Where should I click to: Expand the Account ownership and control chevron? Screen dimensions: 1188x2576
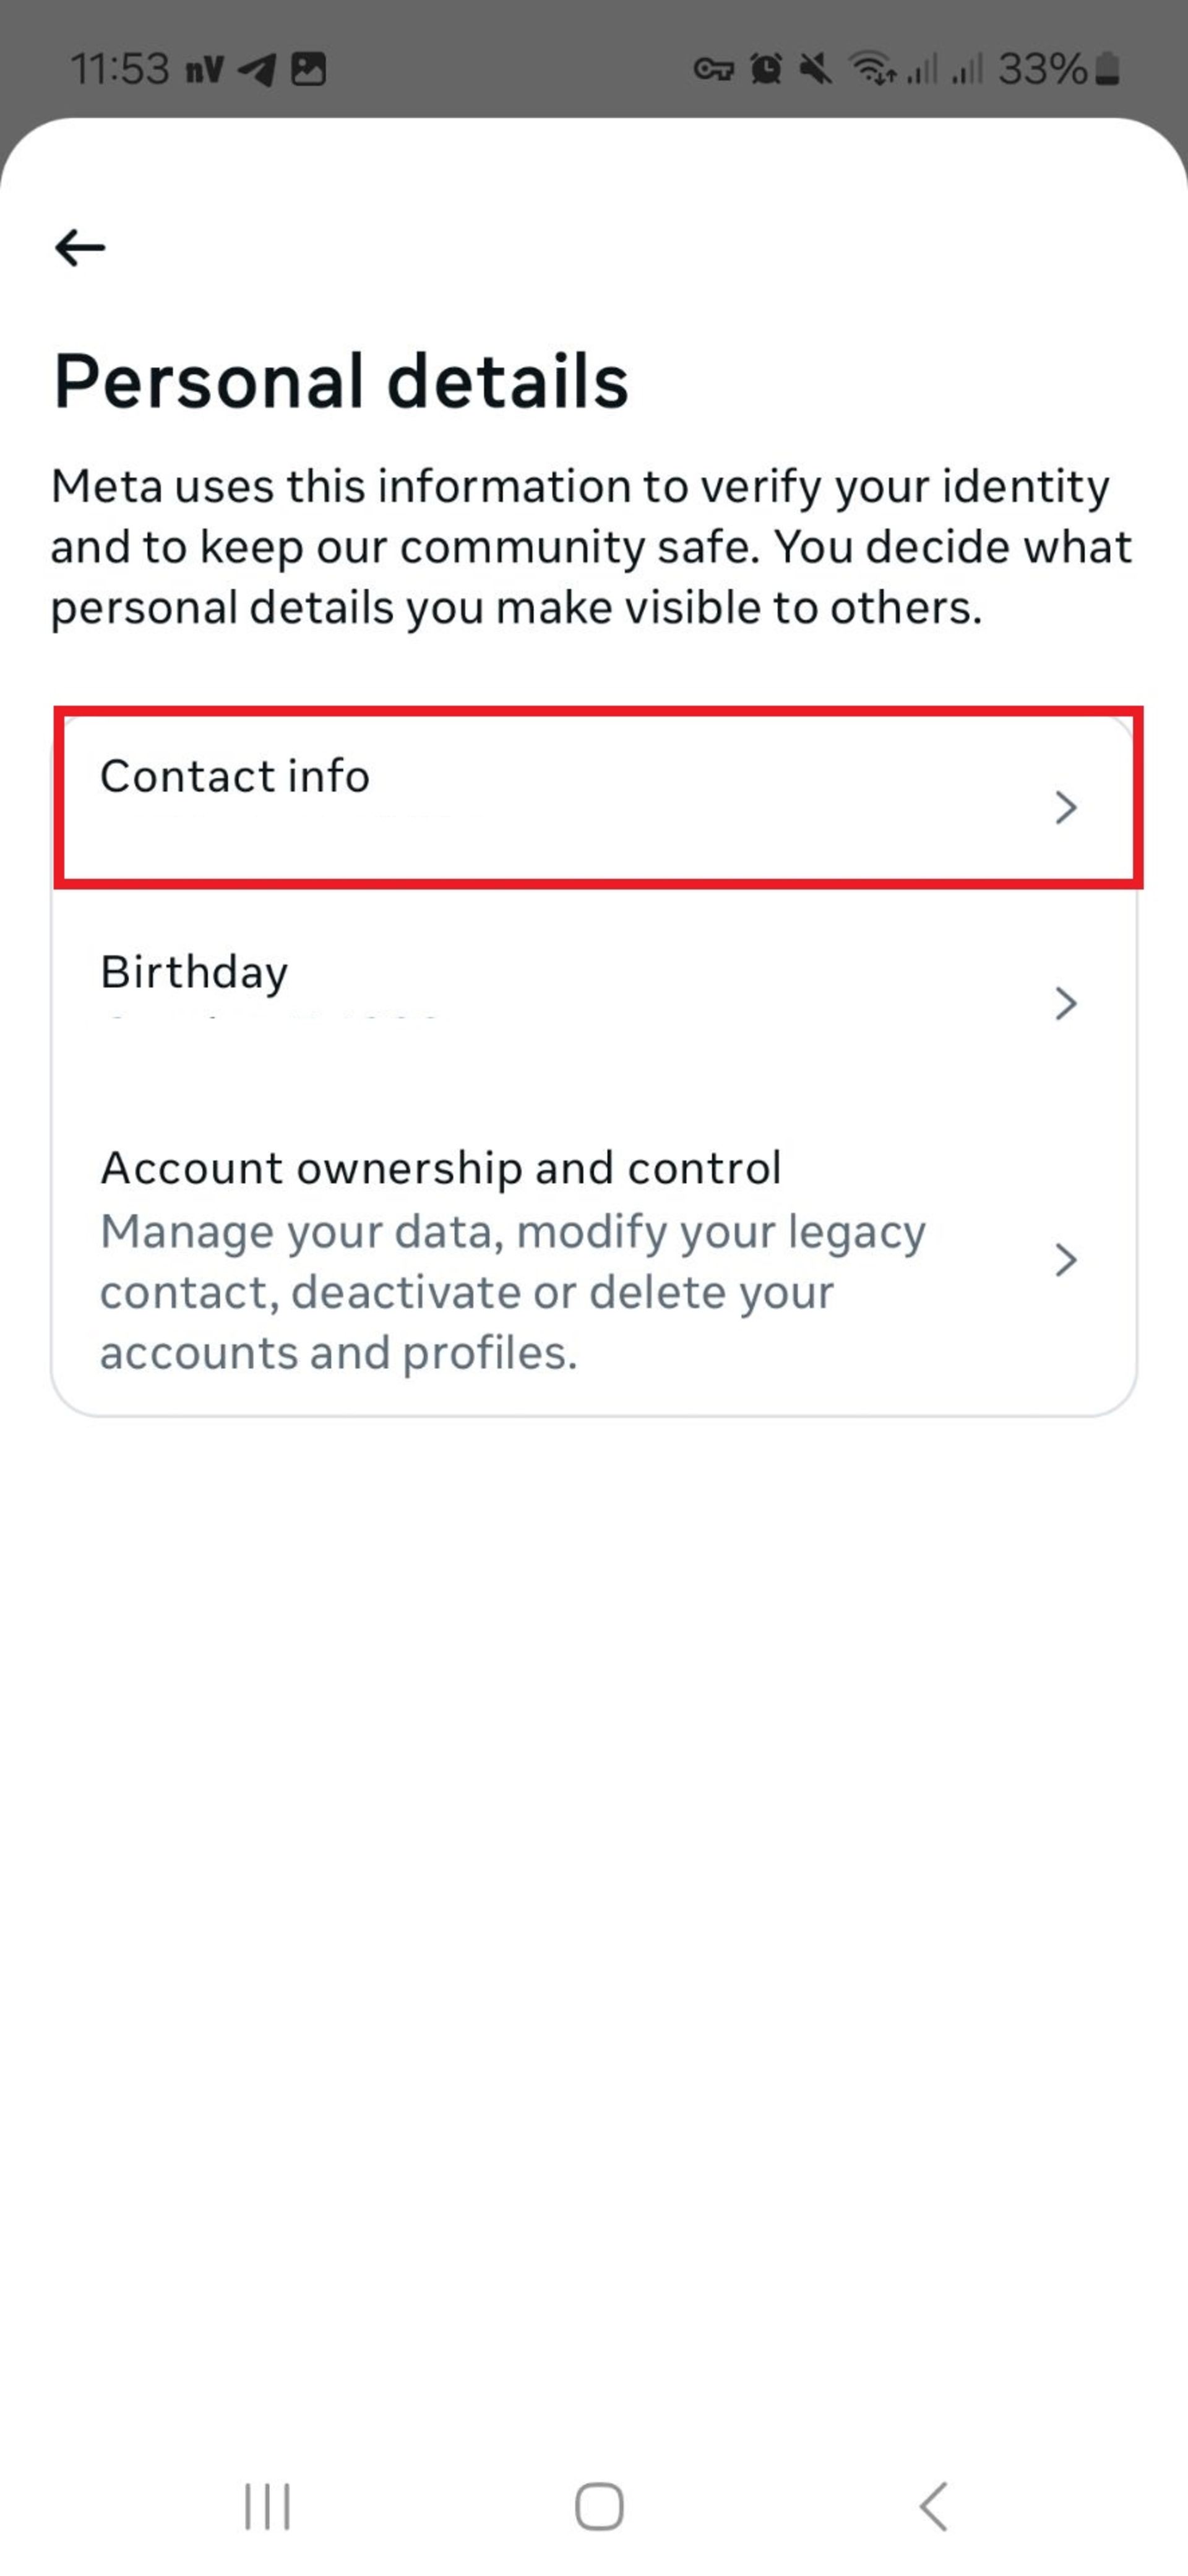coord(1066,1260)
